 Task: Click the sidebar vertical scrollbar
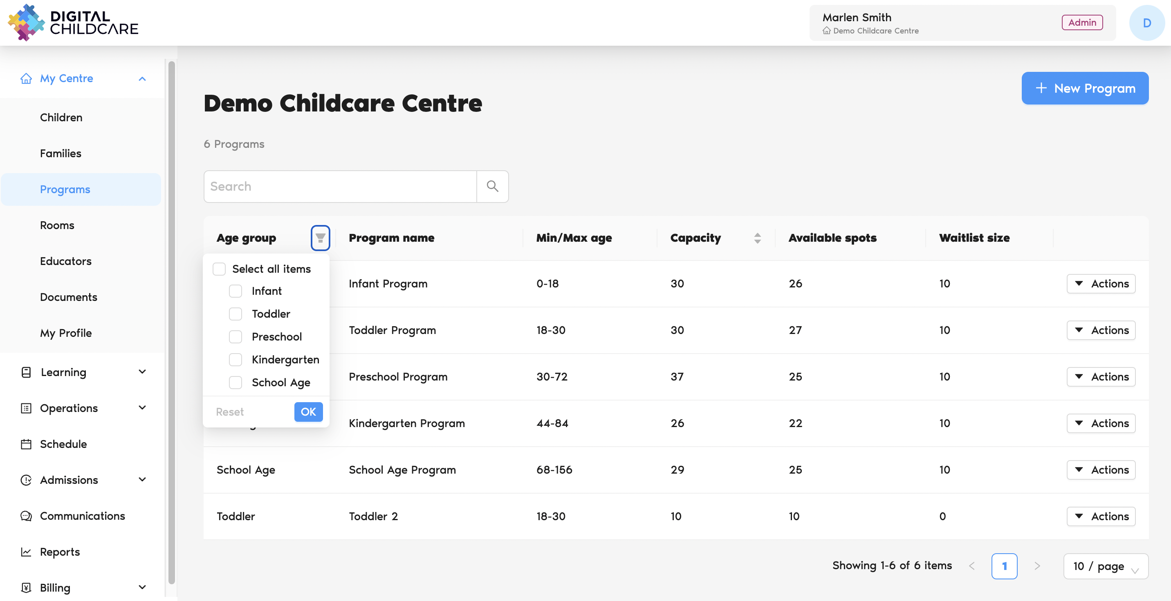tap(171, 318)
